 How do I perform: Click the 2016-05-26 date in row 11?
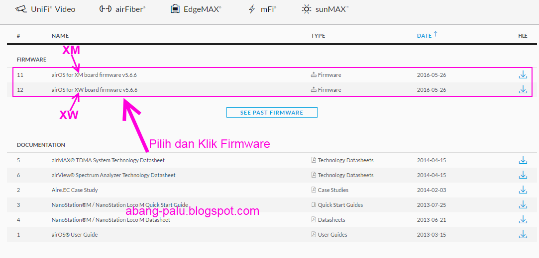[x=431, y=75]
